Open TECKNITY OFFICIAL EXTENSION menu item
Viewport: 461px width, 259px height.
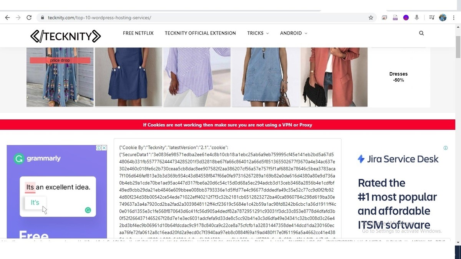(x=200, y=33)
